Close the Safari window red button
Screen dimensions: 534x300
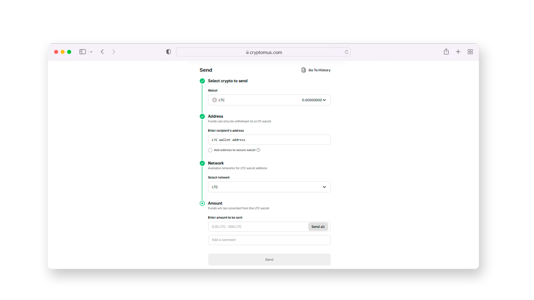56,52
